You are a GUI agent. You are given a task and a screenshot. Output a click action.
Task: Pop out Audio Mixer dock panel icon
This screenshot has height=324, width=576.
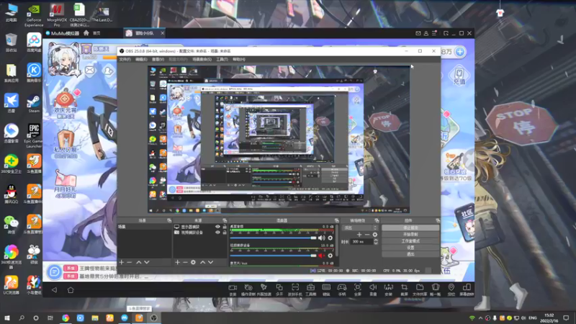coord(336,220)
